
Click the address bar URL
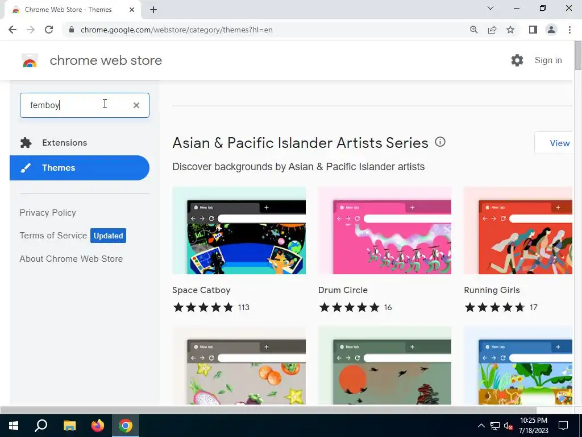177,30
